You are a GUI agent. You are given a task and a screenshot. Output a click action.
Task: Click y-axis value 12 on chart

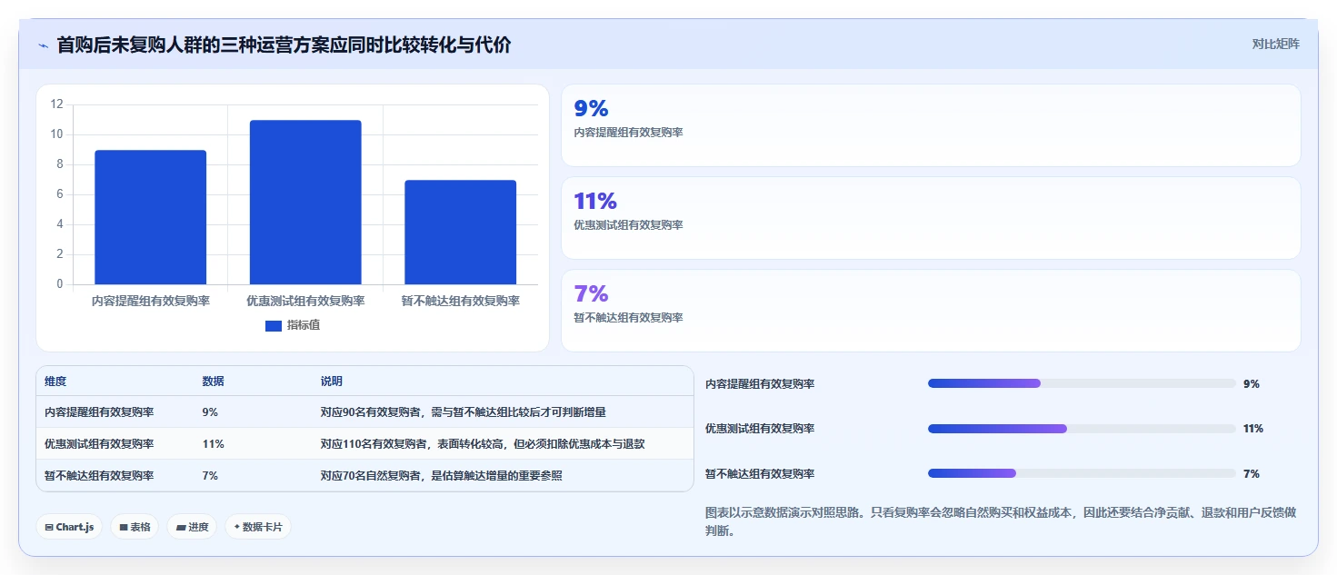pos(56,104)
